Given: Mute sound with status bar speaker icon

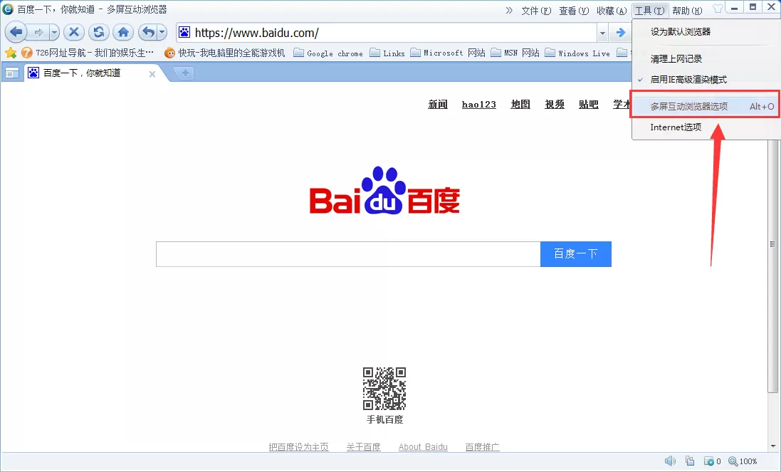Looking at the screenshot, I should pyautogui.click(x=671, y=461).
